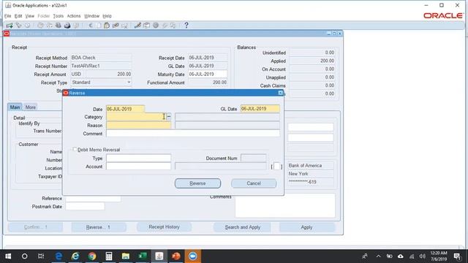
Task: Open the Tools menu
Action: (x=58, y=16)
